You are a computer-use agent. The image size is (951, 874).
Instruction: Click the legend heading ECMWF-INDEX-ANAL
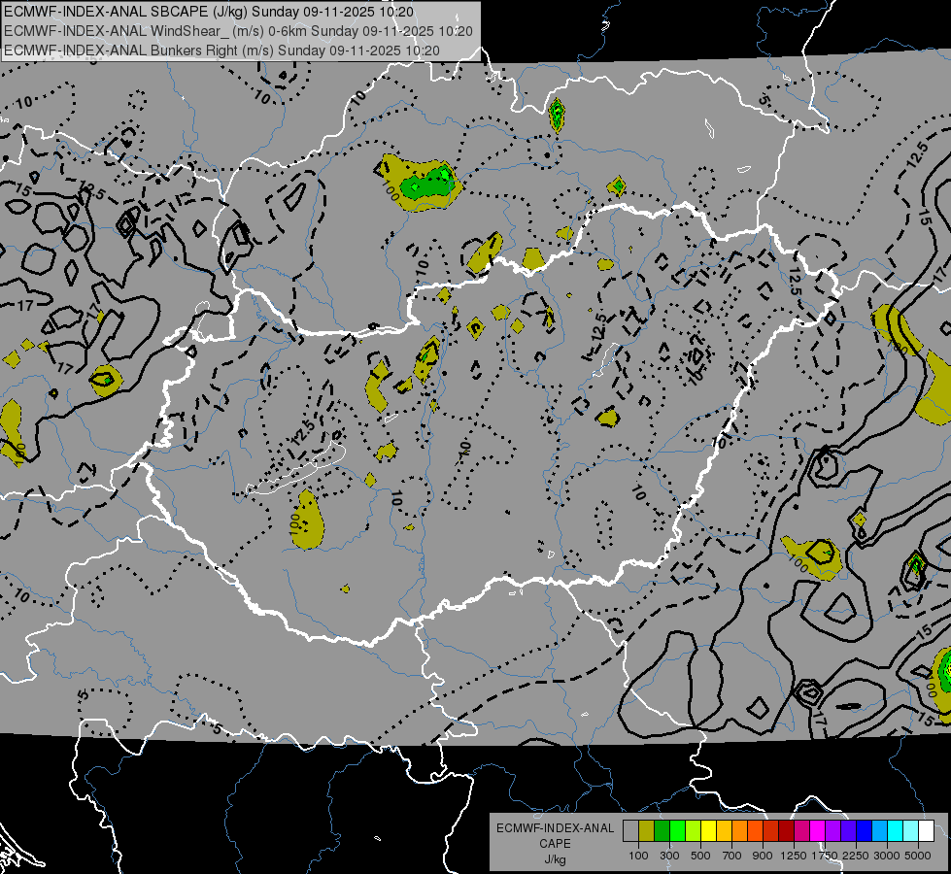point(555,828)
